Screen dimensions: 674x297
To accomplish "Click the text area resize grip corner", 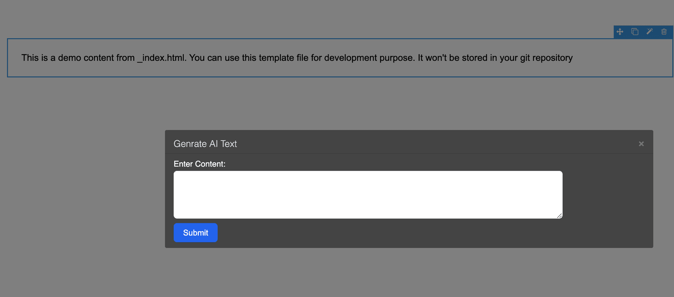I will click(x=559, y=216).
